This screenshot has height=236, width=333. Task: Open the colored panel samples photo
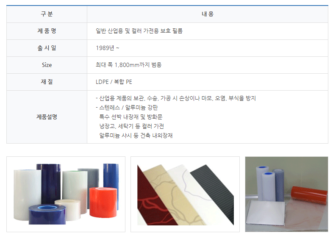coord(185,194)
